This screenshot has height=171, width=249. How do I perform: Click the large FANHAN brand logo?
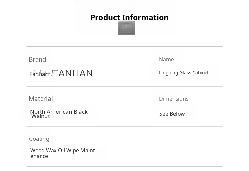coord(72,73)
